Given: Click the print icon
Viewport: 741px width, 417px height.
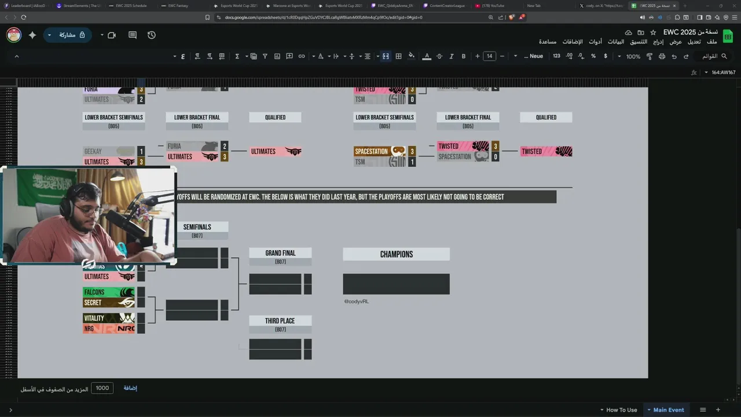Looking at the screenshot, I should pyautogui.click(x=662, y=56).
